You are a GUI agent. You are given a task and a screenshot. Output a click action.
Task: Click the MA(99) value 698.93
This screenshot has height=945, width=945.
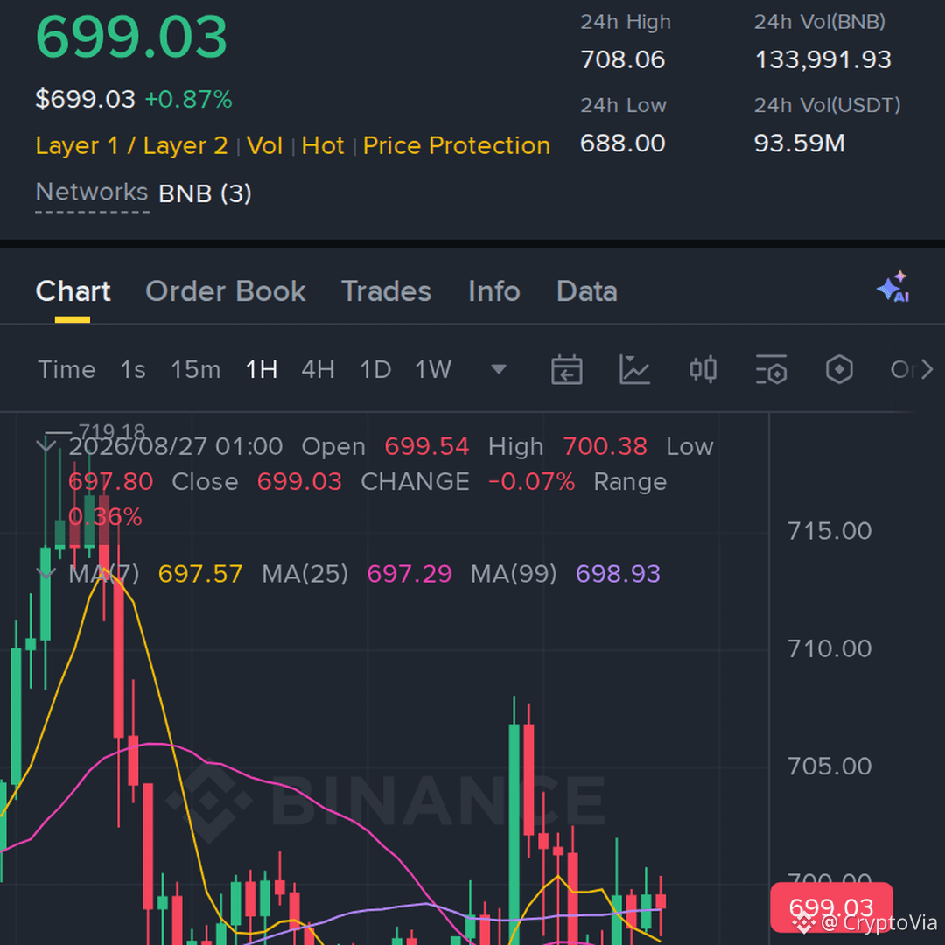(x=619, y=574)
